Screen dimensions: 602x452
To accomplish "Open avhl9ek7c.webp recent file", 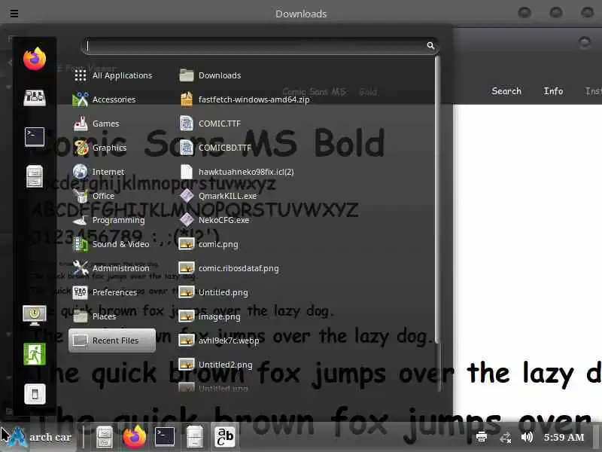I will (219, 341).
